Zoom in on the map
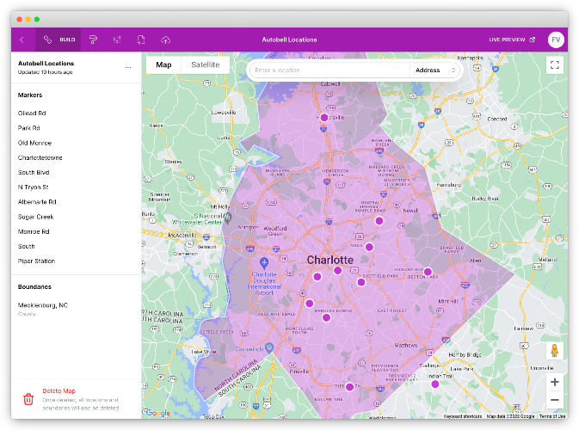Image resolution: width=579 pixels, height=430 pixels. click(x=555, y=383)
